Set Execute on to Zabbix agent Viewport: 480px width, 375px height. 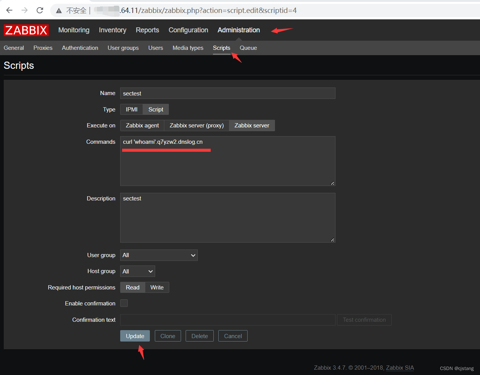(x=142, y=126)
